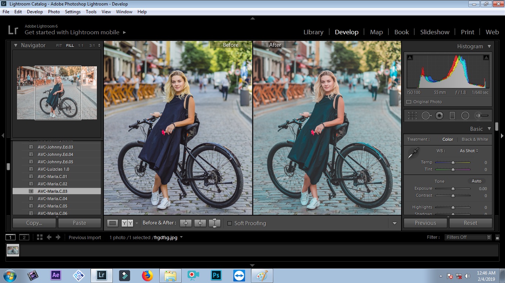Swap Before and After settings
Screen dimensions: 505x283
[214, 223]
